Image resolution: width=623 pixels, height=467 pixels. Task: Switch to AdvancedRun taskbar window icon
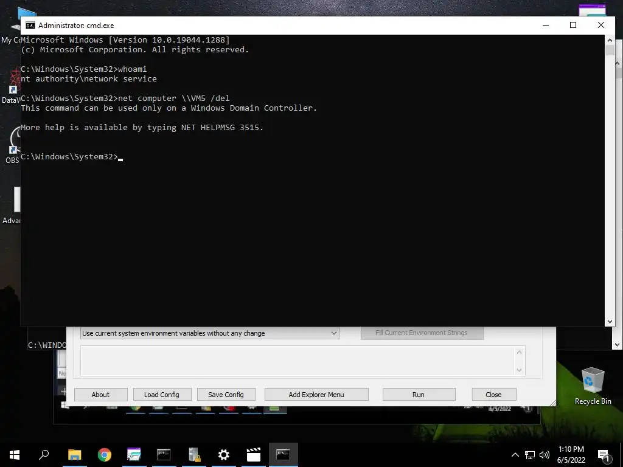click(134, 455)
